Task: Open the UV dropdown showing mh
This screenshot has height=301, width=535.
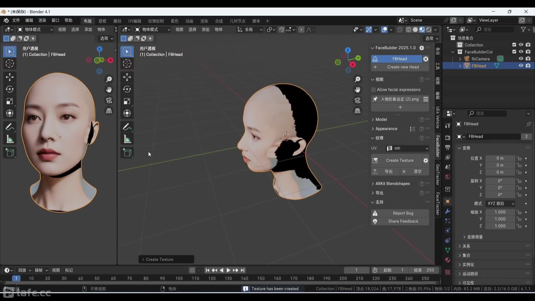Action: click(x=407, y=148)
